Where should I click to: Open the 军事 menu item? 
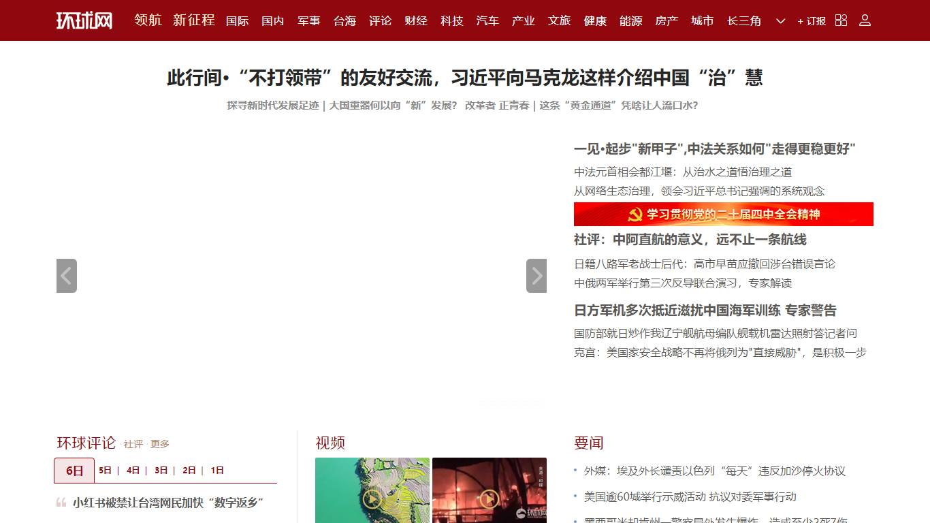(x=308, y=20)
